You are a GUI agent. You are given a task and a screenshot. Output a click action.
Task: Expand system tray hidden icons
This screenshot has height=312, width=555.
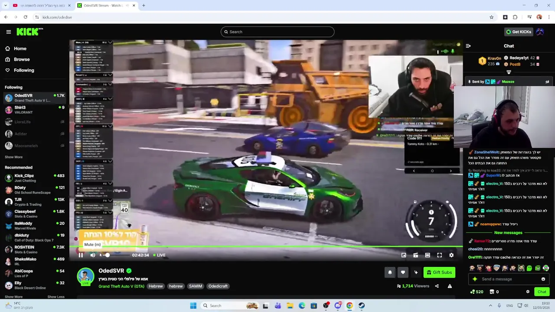(490, 305)
